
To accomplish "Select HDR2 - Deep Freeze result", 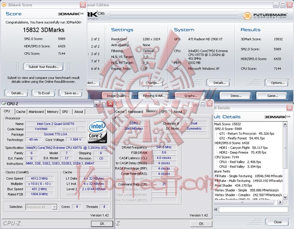I will click(x=243, y=152).
